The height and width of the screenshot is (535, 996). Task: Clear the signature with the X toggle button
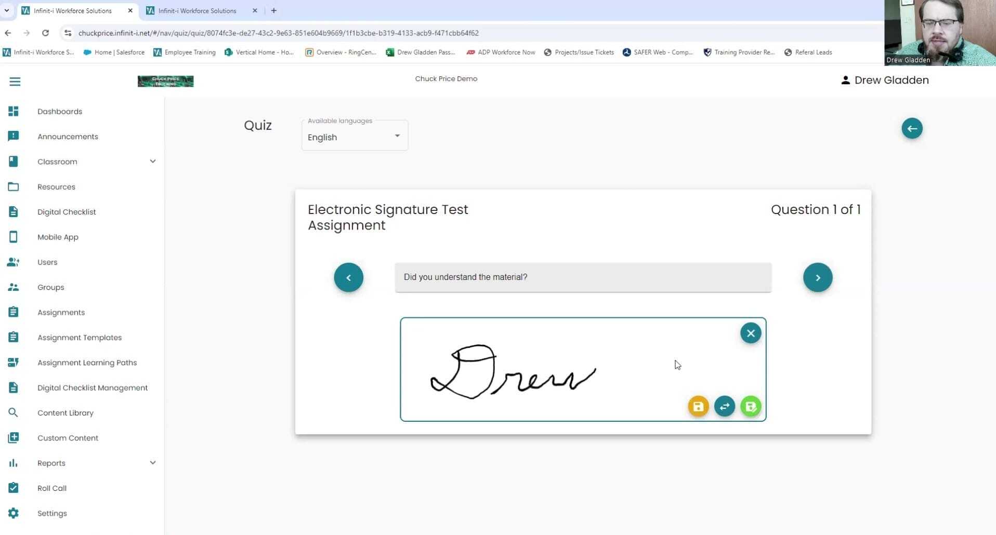(x=750, y=333)
